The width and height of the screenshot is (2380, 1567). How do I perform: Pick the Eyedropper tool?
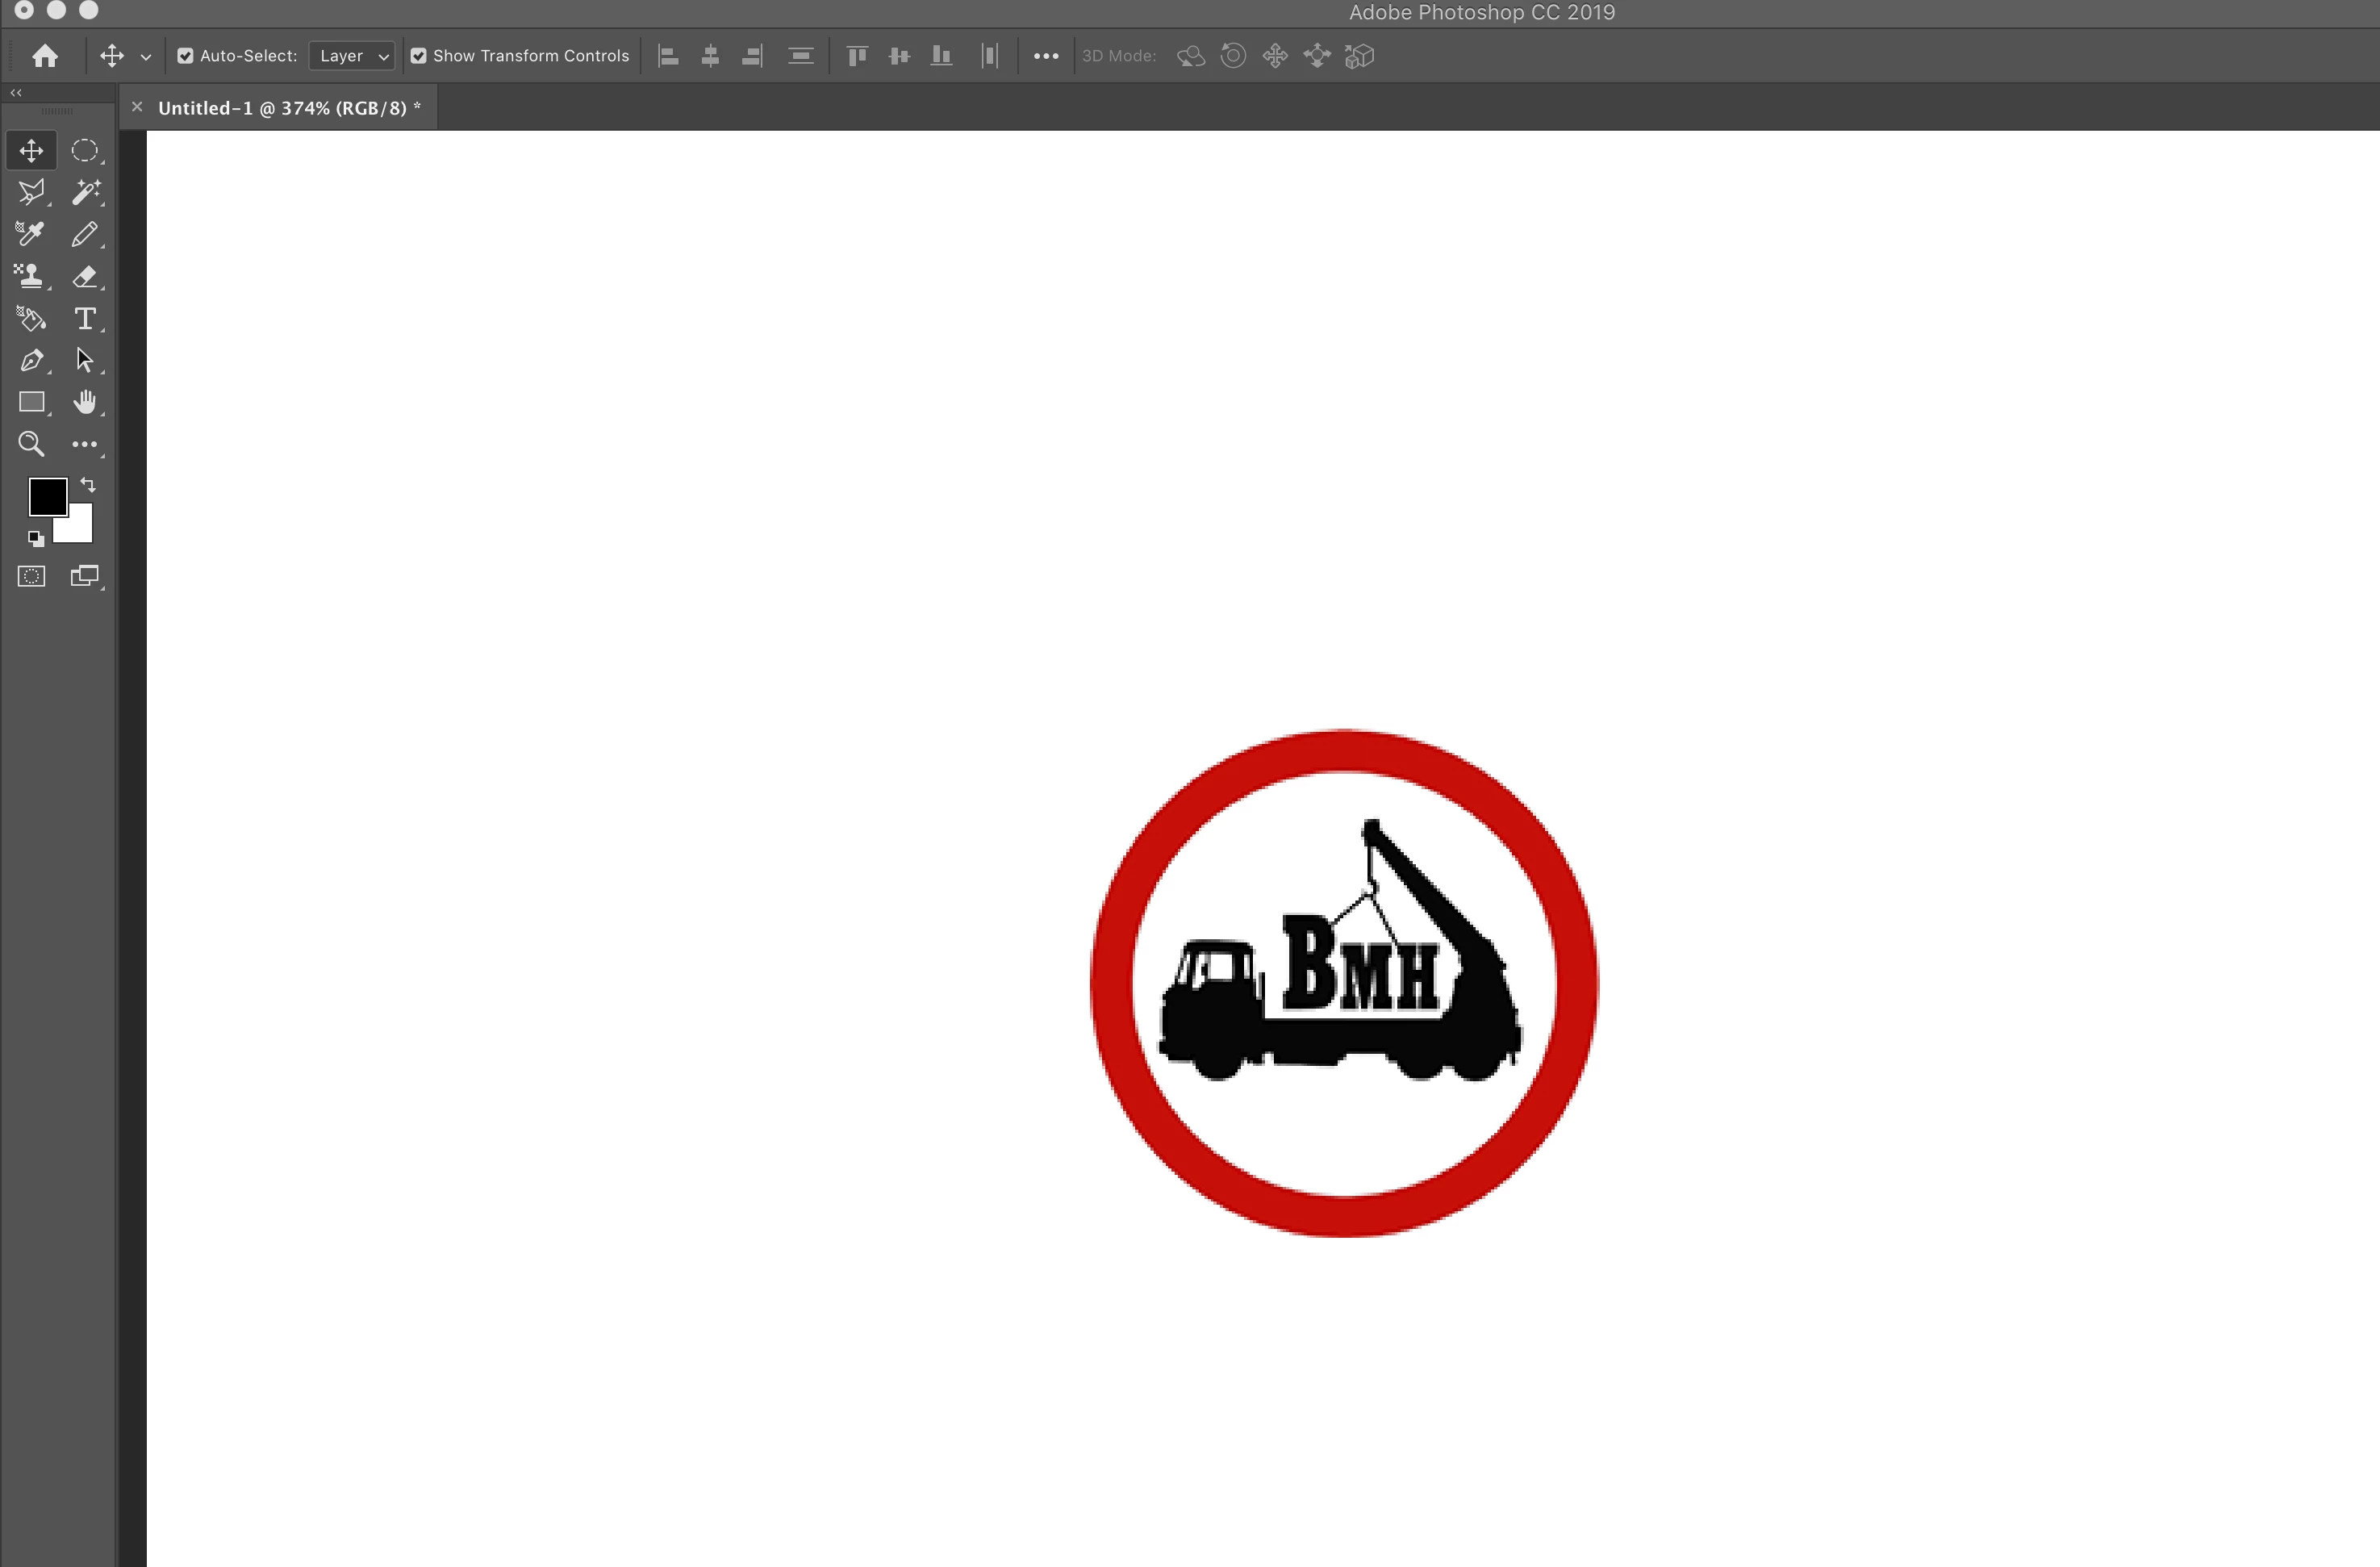[31, 234]
